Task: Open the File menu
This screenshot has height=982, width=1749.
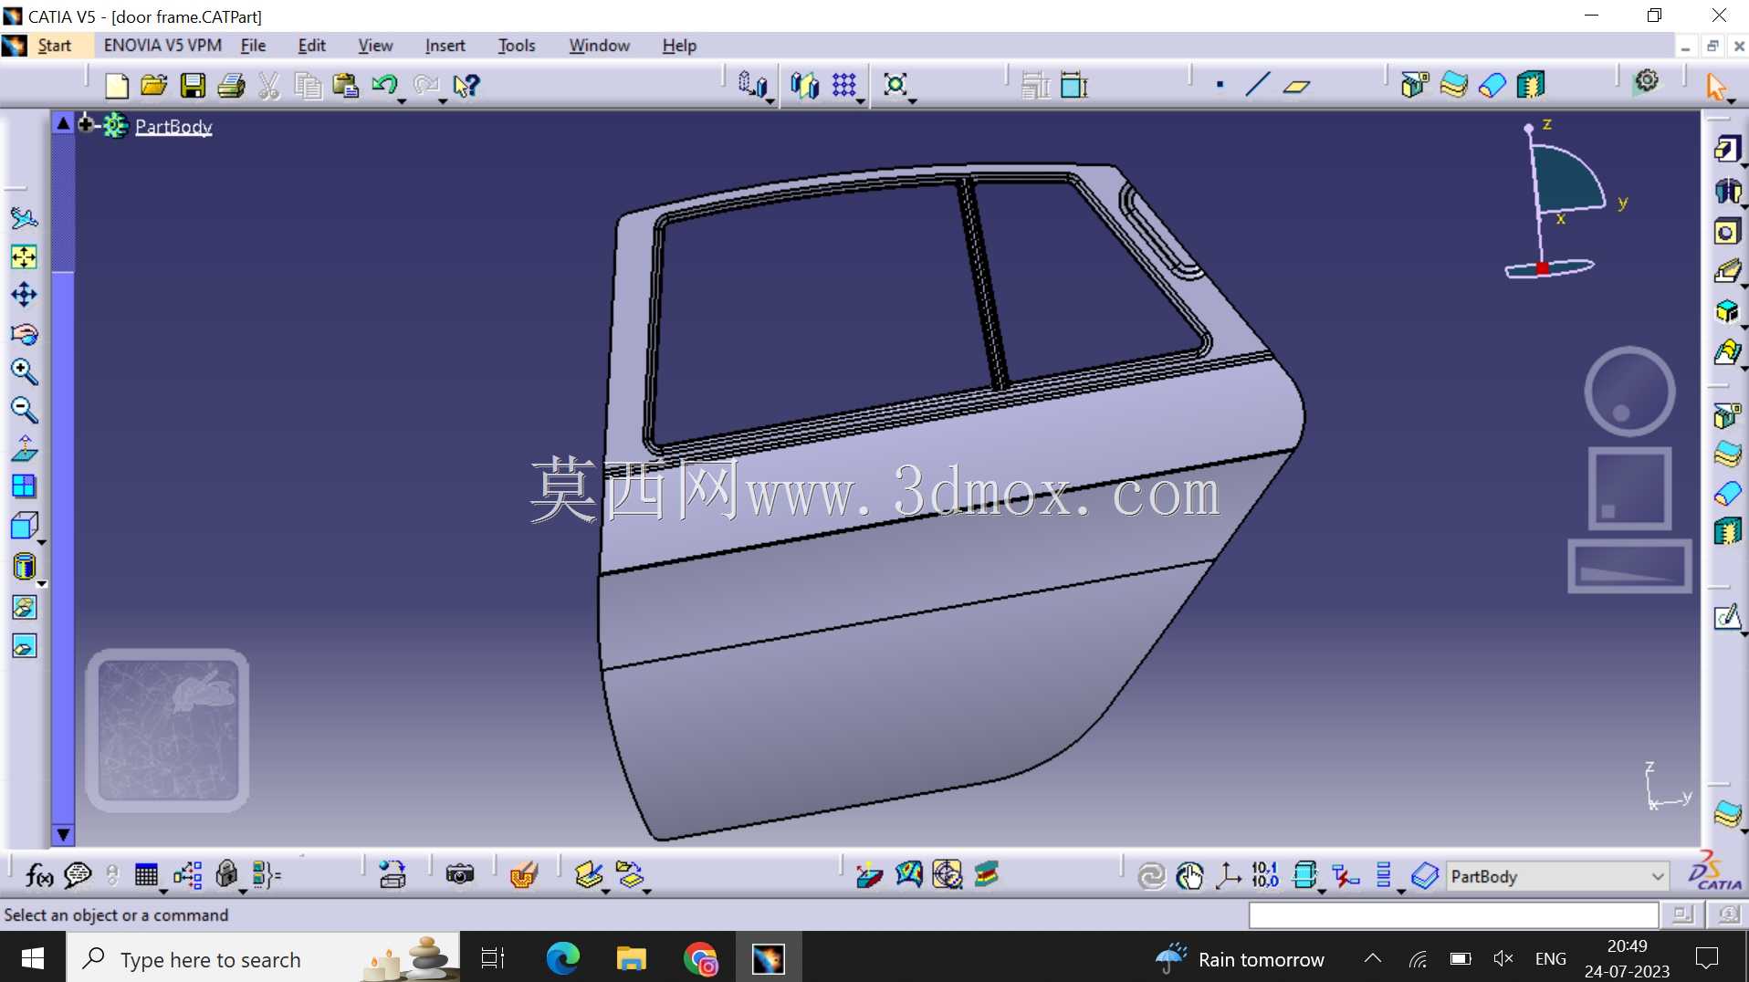Action: [253, 46]
